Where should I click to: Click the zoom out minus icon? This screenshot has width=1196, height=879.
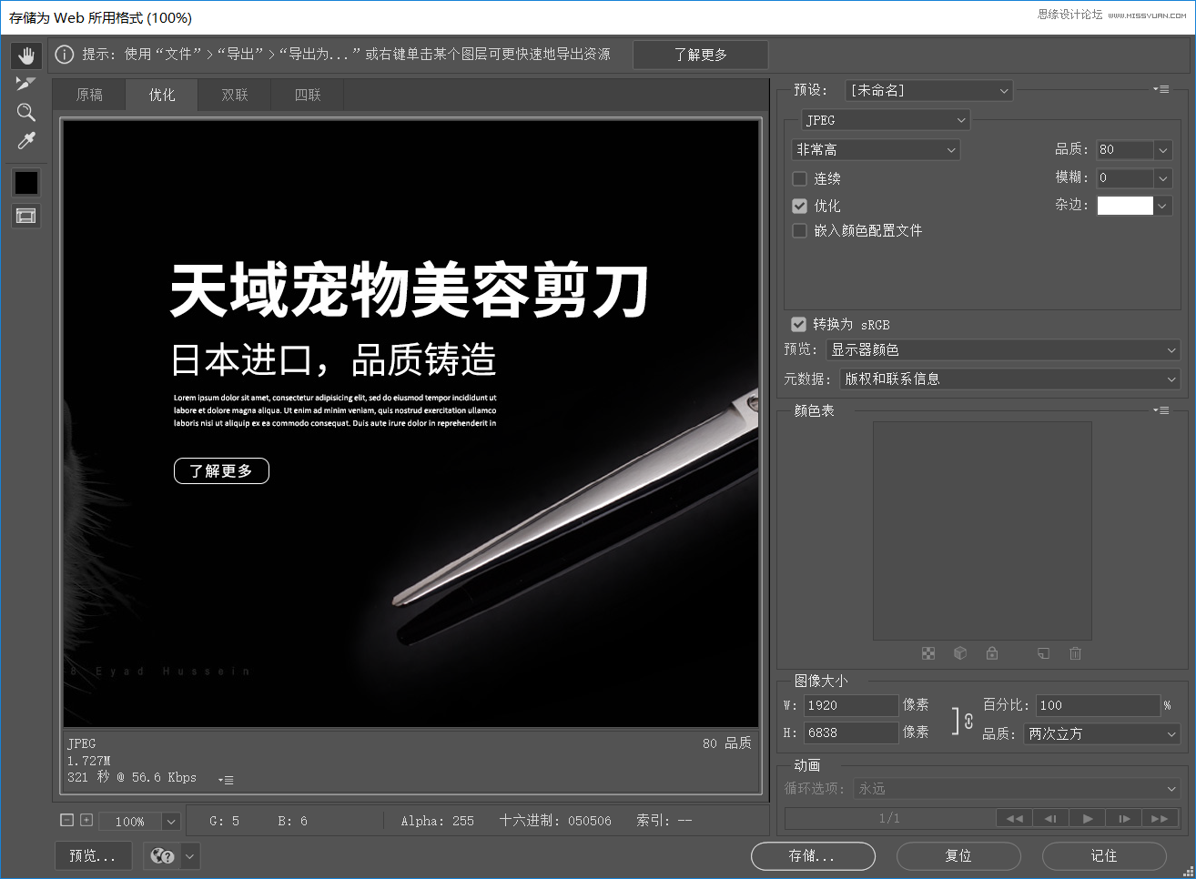[x=66, y=820]
